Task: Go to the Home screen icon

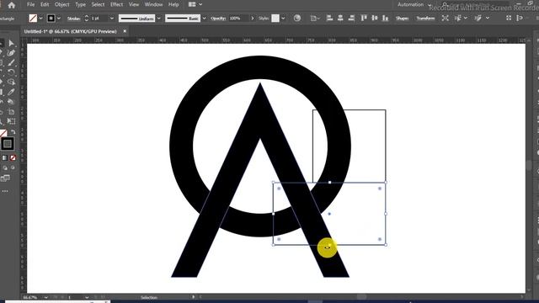Action: [11, 5]
